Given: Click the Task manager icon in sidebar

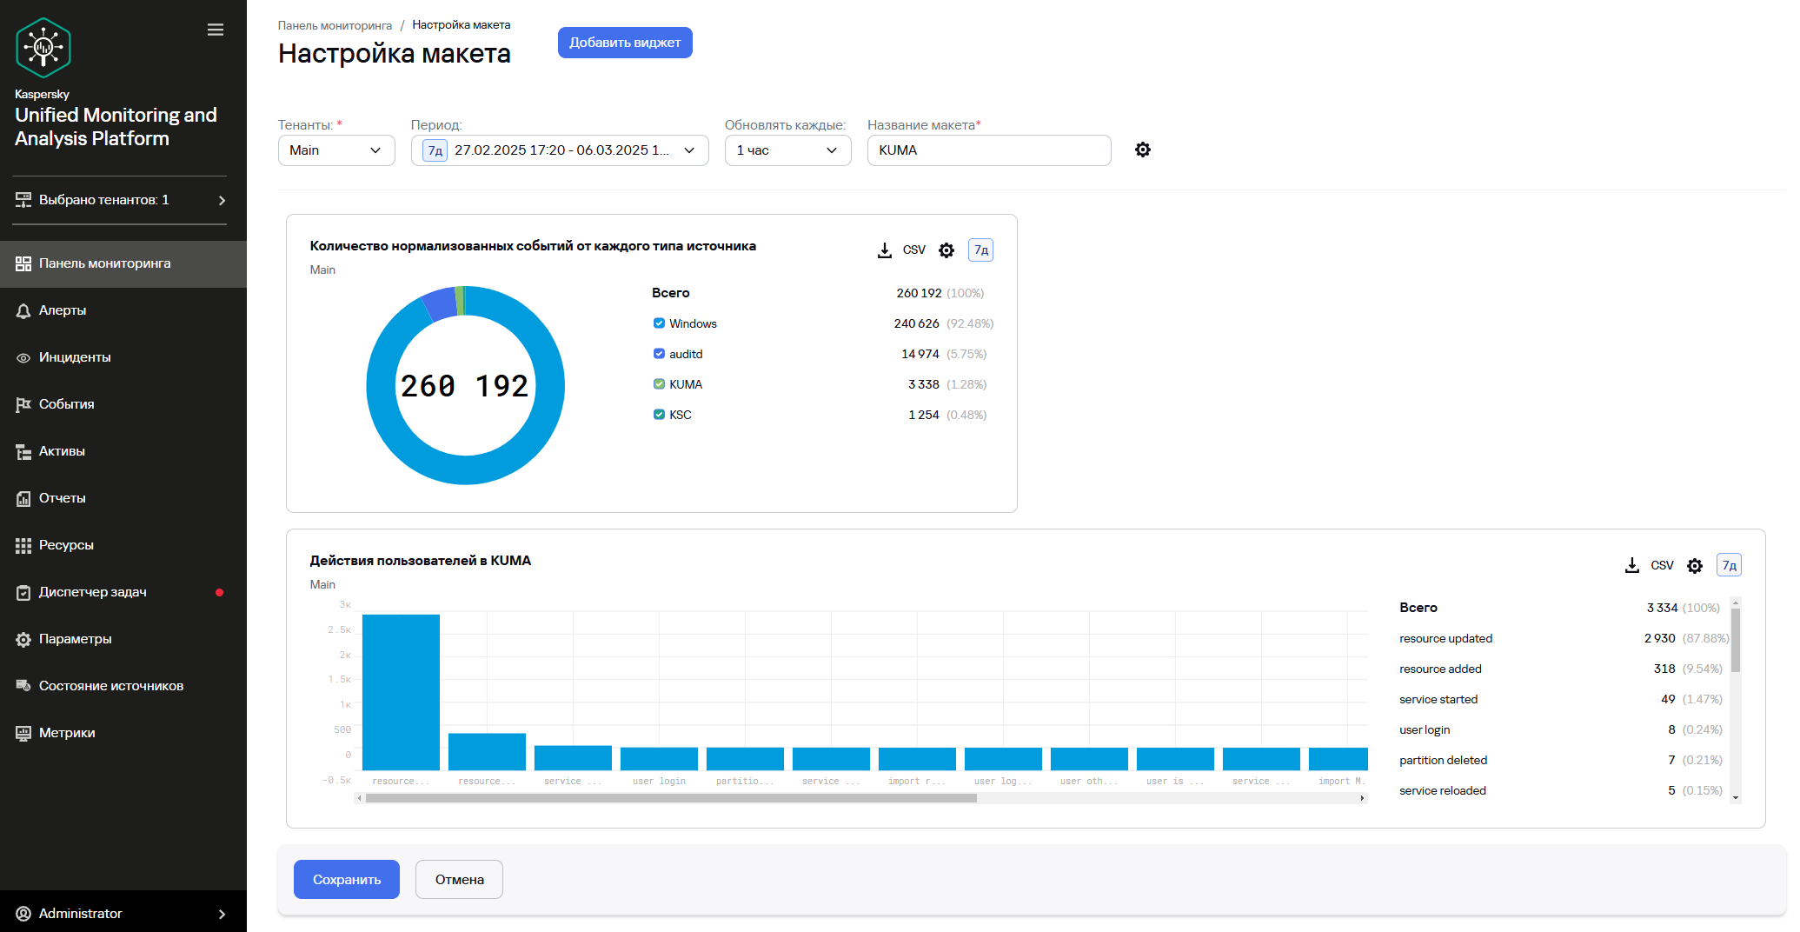Looking at the screenshot, I should tap(23, 592).
